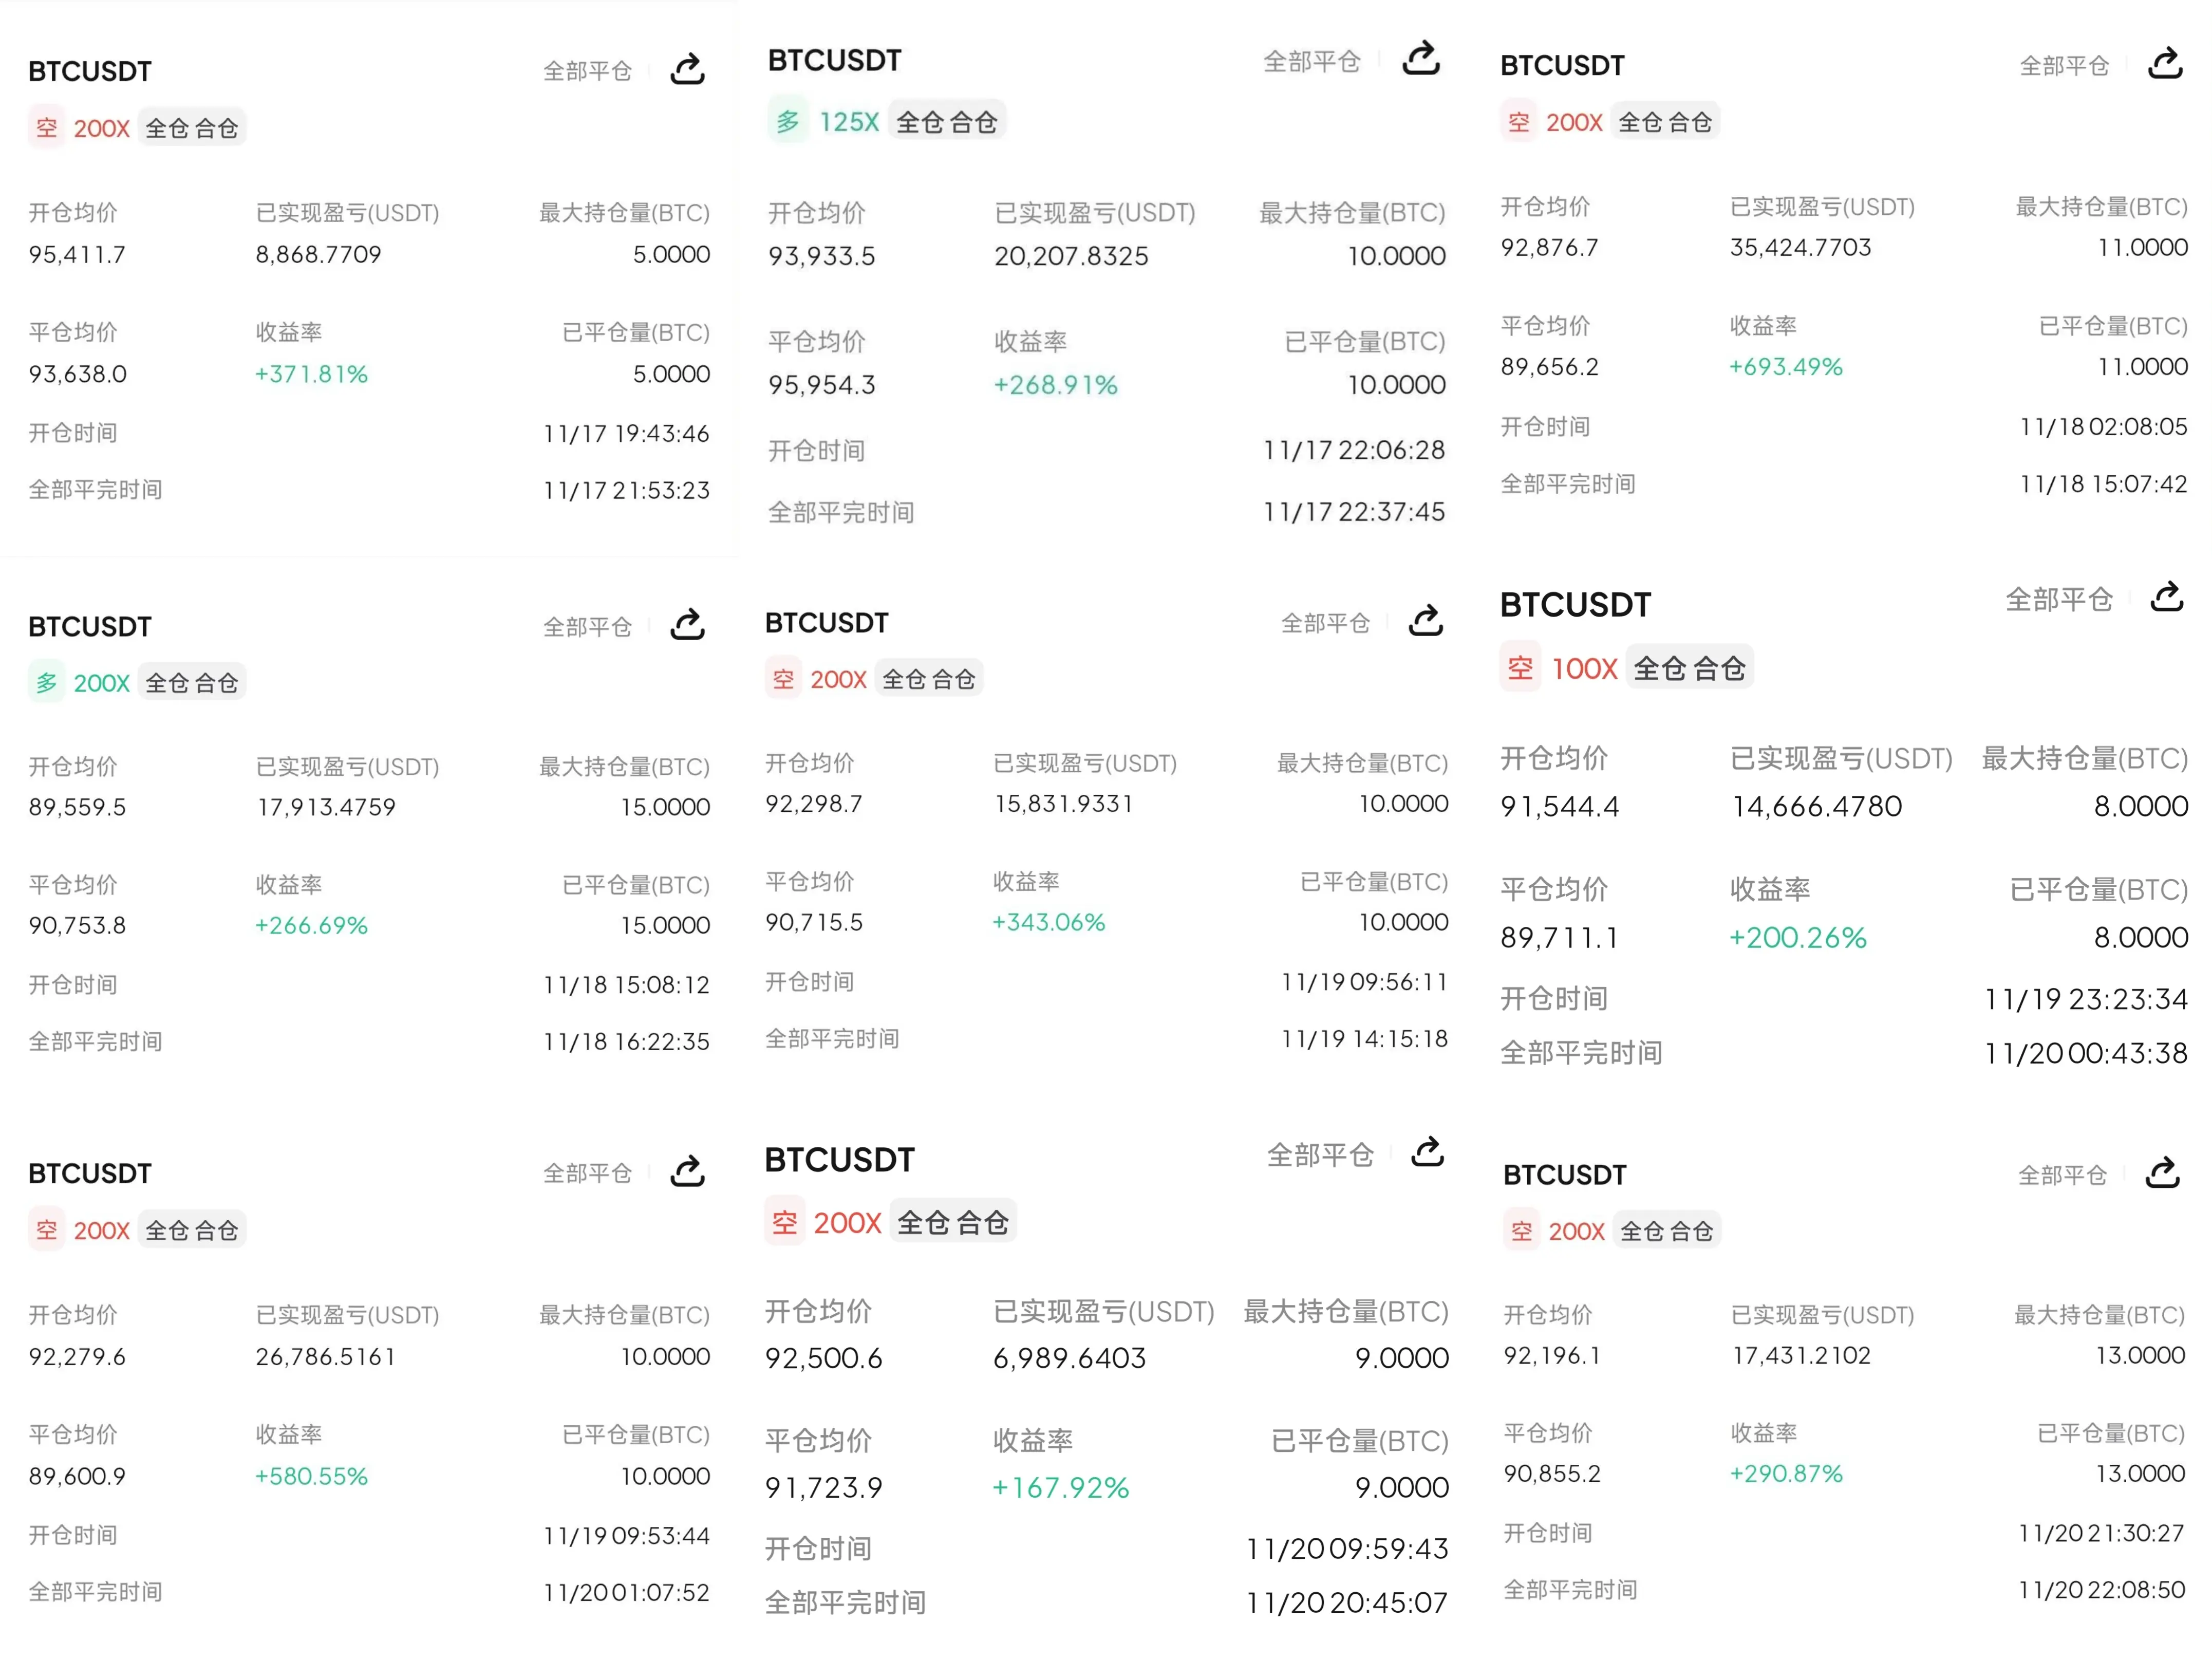Share the trade with +693.49% return
Image resolution: width=2212 pixels, height=1659 pixels.
(2165, 64)
